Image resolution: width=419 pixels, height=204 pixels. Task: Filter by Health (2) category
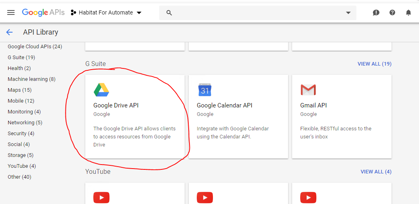[x=19, y=68]
